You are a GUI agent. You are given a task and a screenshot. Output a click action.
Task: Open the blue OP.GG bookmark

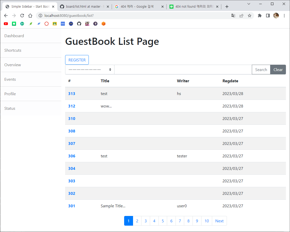coord(63,24)
